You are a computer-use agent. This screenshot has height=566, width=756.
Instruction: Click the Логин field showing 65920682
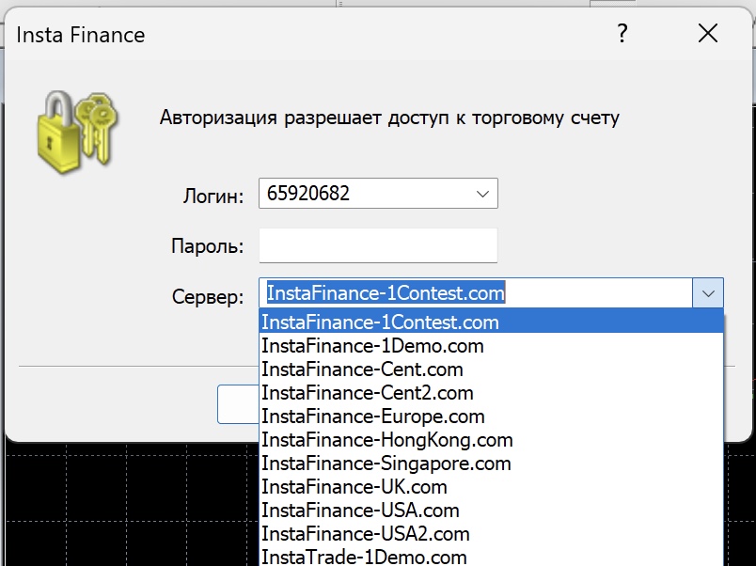(x=378, y=194)
